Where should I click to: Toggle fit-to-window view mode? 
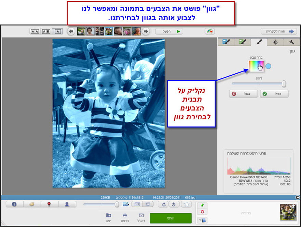[147, 204]
